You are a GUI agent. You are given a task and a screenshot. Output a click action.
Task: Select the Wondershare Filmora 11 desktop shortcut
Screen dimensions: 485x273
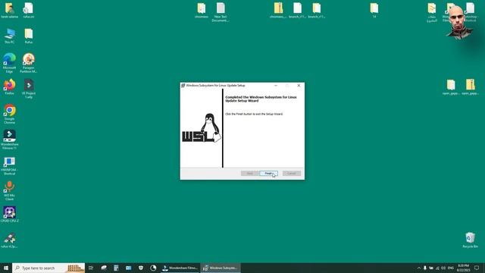10,140
